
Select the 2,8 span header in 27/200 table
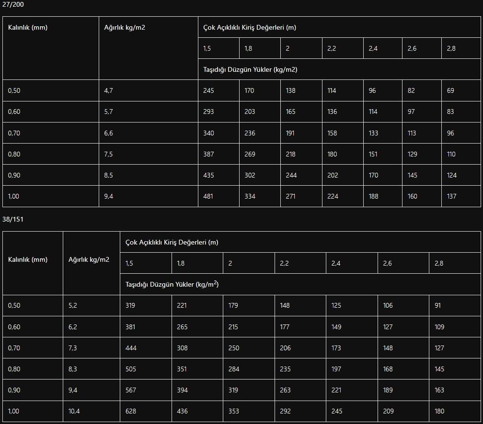coord(451,48)
